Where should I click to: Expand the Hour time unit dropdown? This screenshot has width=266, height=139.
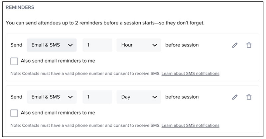coord(139,45)
